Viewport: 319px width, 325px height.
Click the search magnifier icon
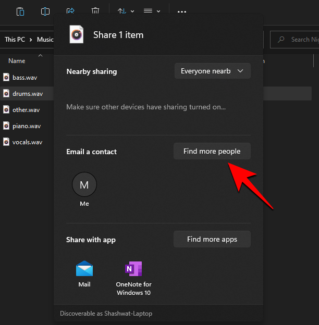click(281, 40)
